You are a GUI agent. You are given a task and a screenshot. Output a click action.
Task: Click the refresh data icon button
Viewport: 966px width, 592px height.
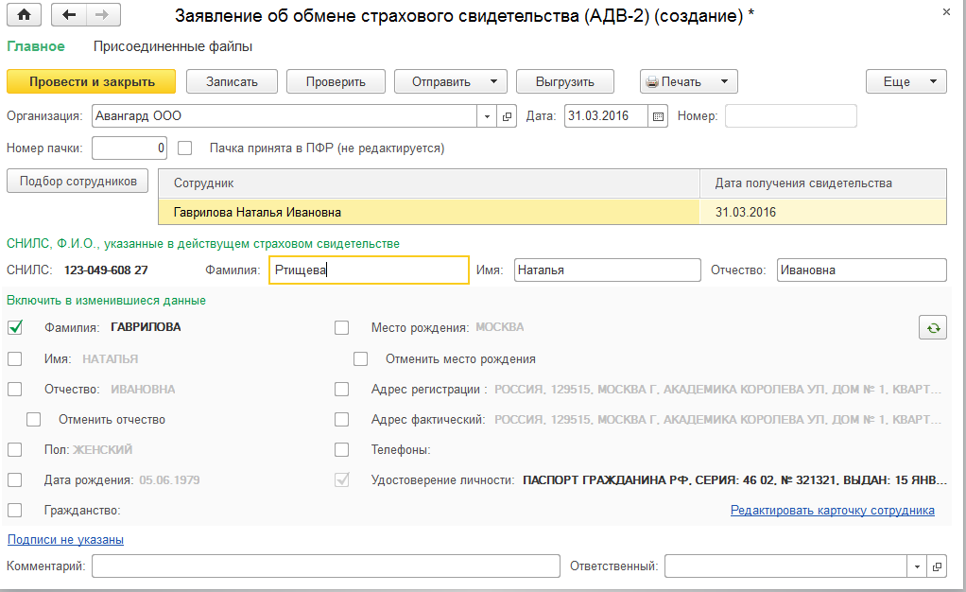pos(933,327)
